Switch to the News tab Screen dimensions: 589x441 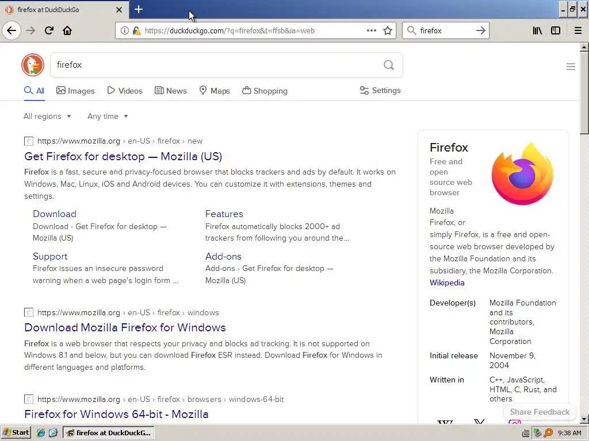click(x=170, y=91)
